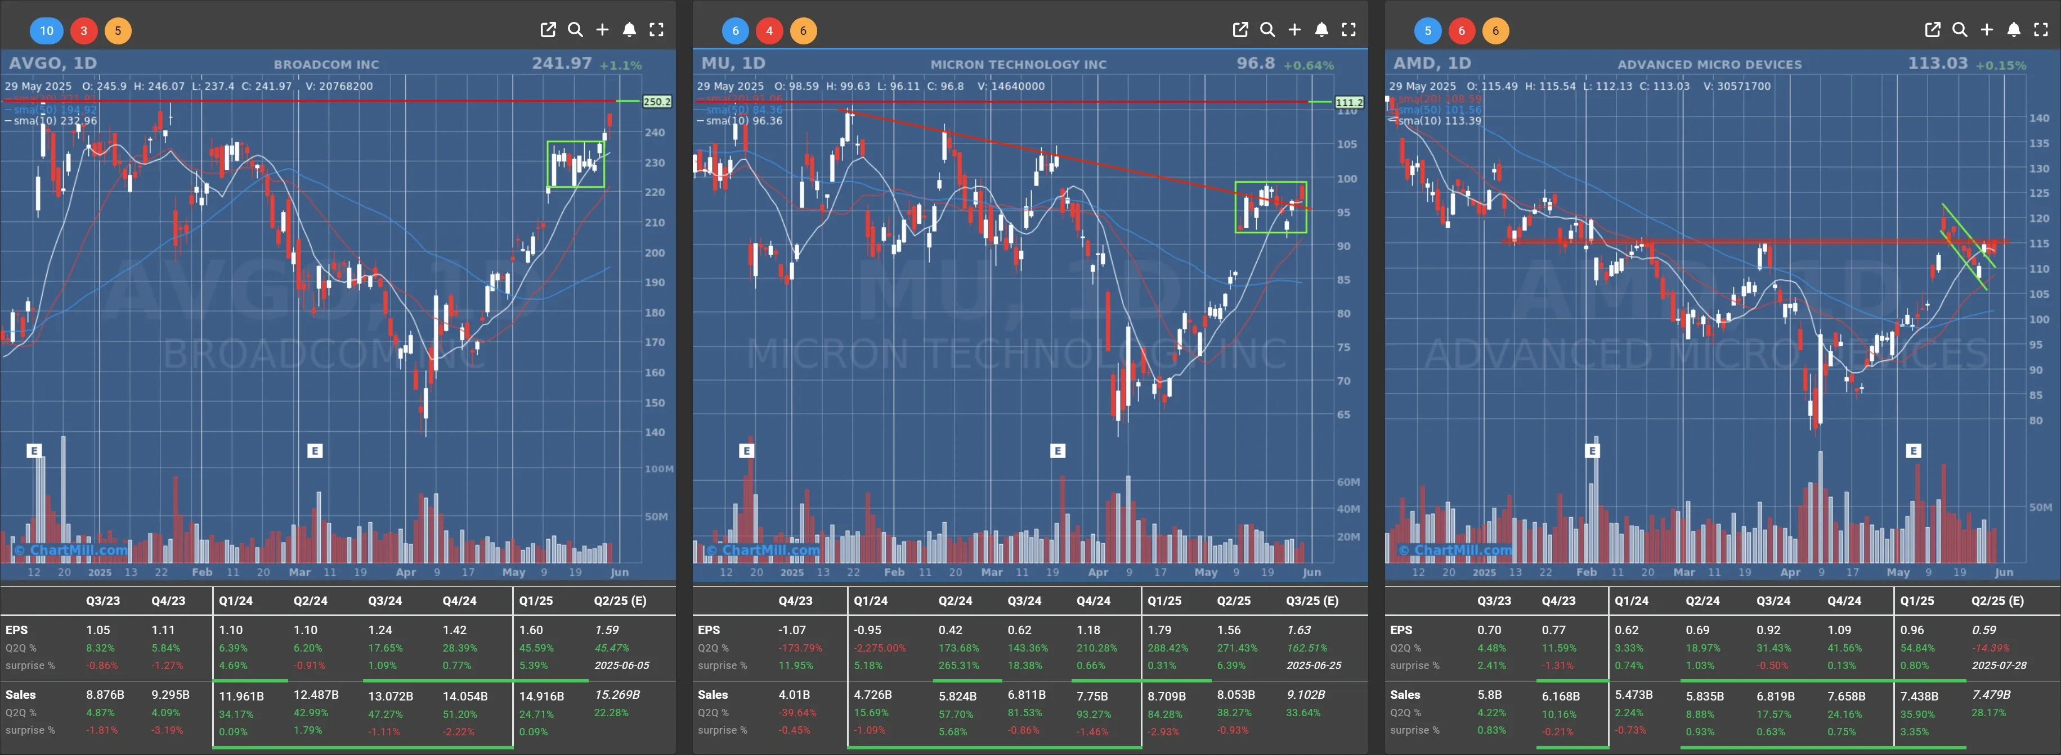Click ChartMill.com link on AVGO chart
The image size is (2061, 755).
pos(70,550)
